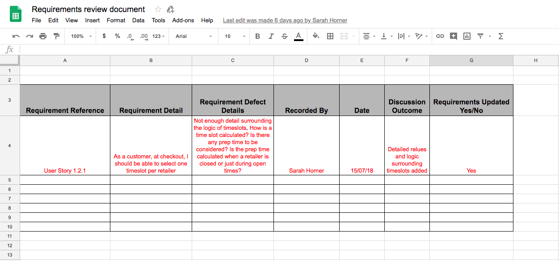Open the Help menu
The width and height of the screenshot is (559, 261).
pyautogui.click(x=207, y=20)
